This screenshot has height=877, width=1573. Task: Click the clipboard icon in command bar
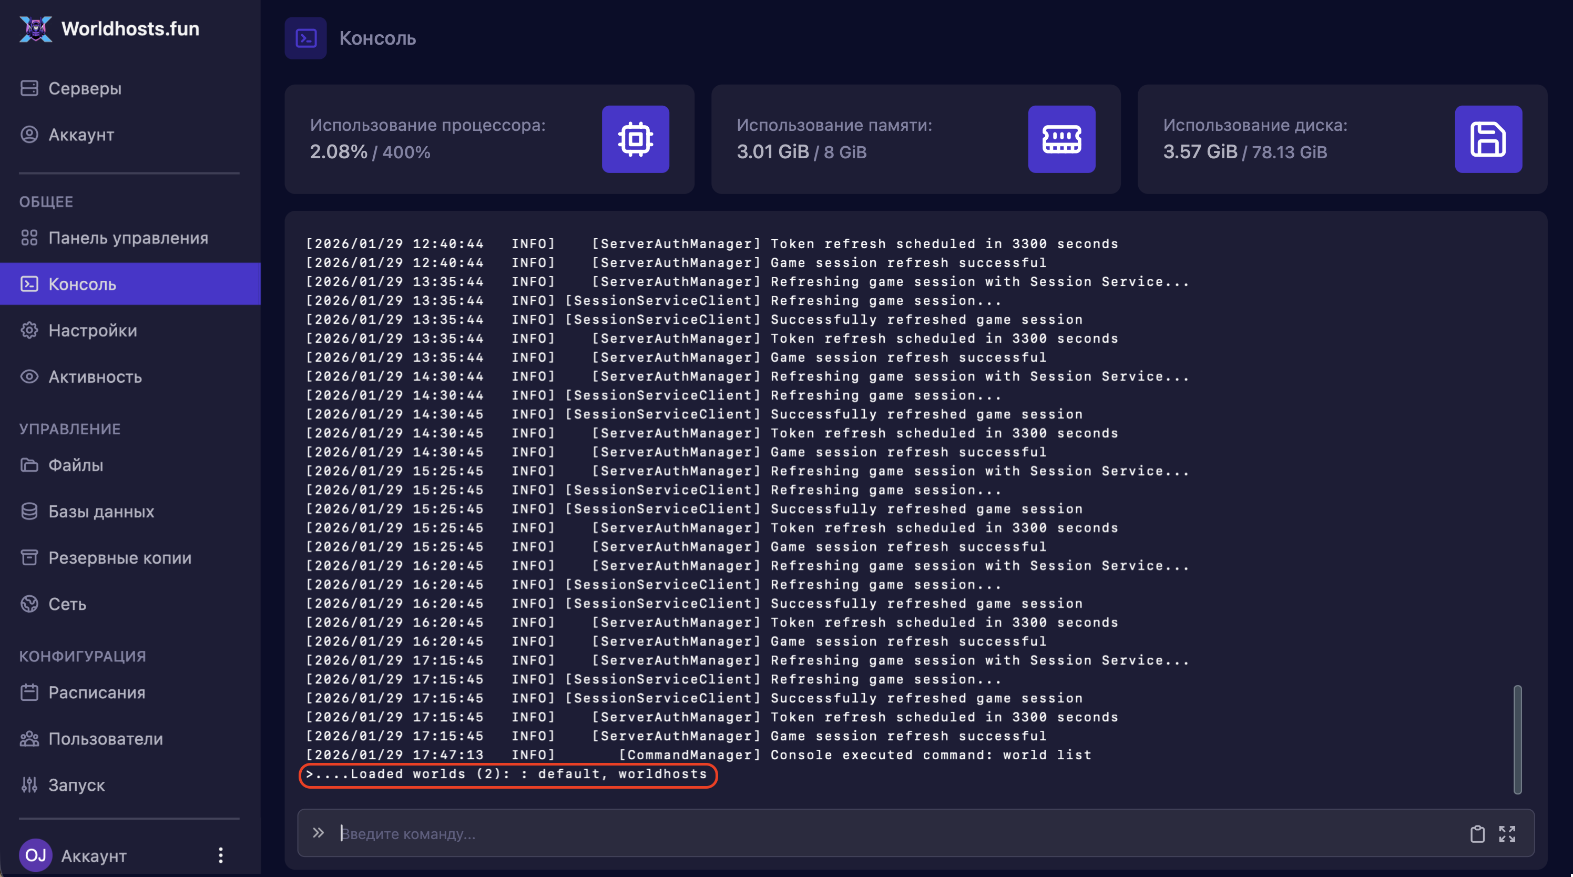pyautogui.click(x=1476, y=834)
